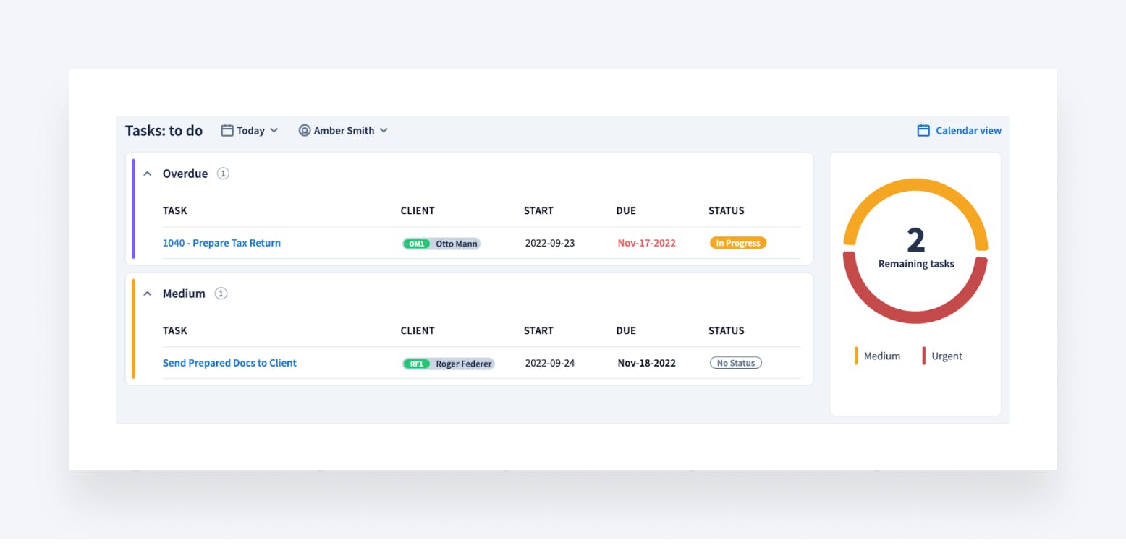Click the green OM1 client badge
1126x548 pixels.
tap(417, 244)
